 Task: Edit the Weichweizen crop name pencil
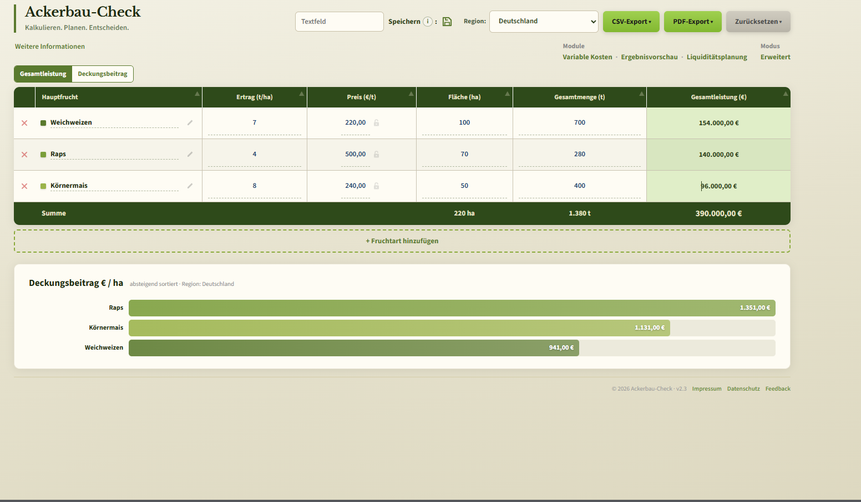190,122
